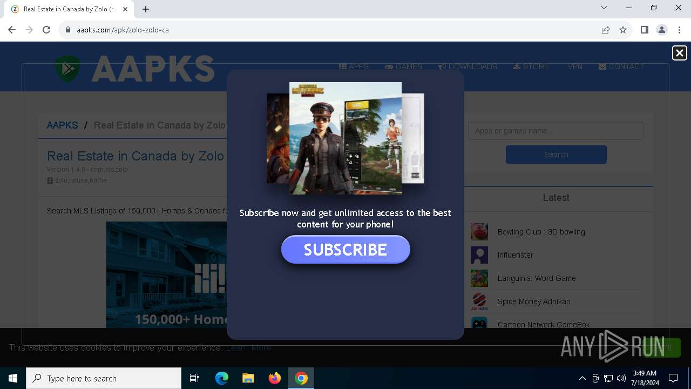Open Spice Money Adhikari link

coord(534,301)
